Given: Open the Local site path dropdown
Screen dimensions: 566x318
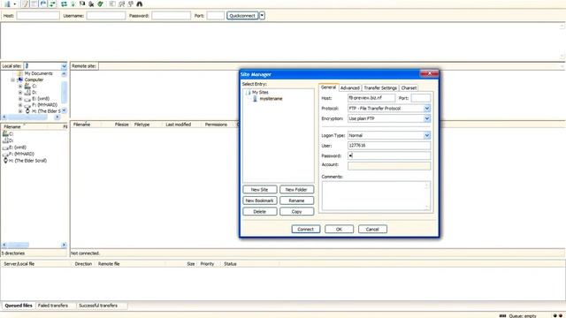Looking at the screenshot, I should (x=64, y=66).
